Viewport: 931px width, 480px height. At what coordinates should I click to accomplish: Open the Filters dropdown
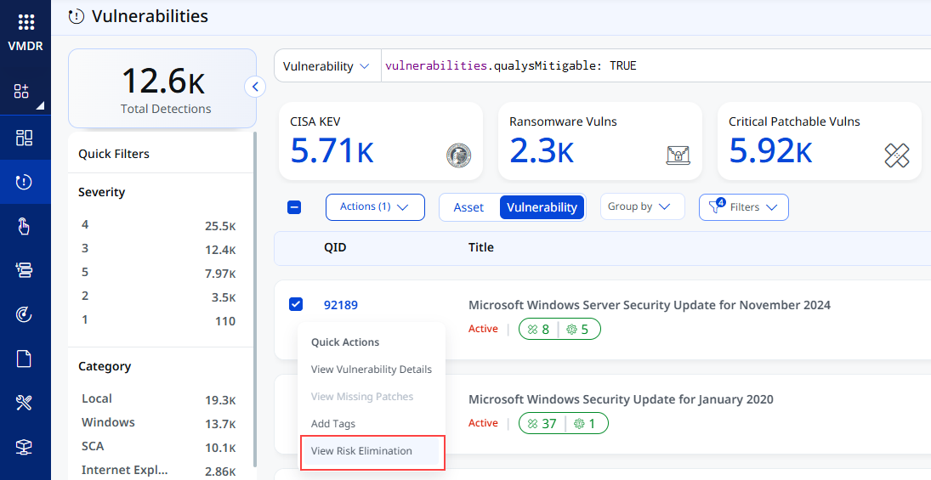743,207
